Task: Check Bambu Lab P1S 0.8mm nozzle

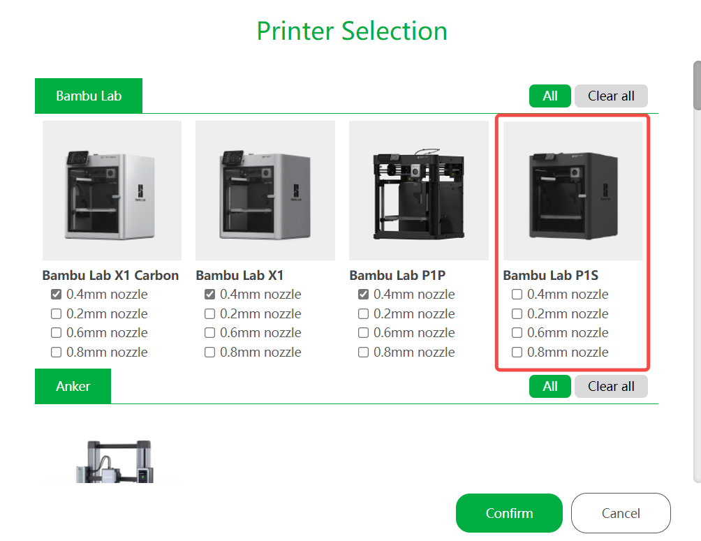Action: pyautogui.click(x=517, y=353)
